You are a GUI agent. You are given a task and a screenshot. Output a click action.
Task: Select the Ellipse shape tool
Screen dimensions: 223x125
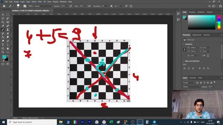pyautogui.click(x=3, y=49)
